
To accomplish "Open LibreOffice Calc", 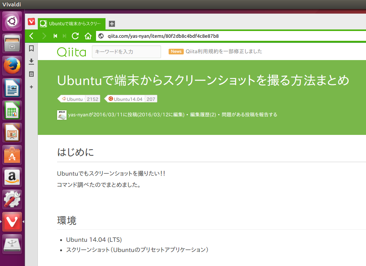I will tap(12, 111).
